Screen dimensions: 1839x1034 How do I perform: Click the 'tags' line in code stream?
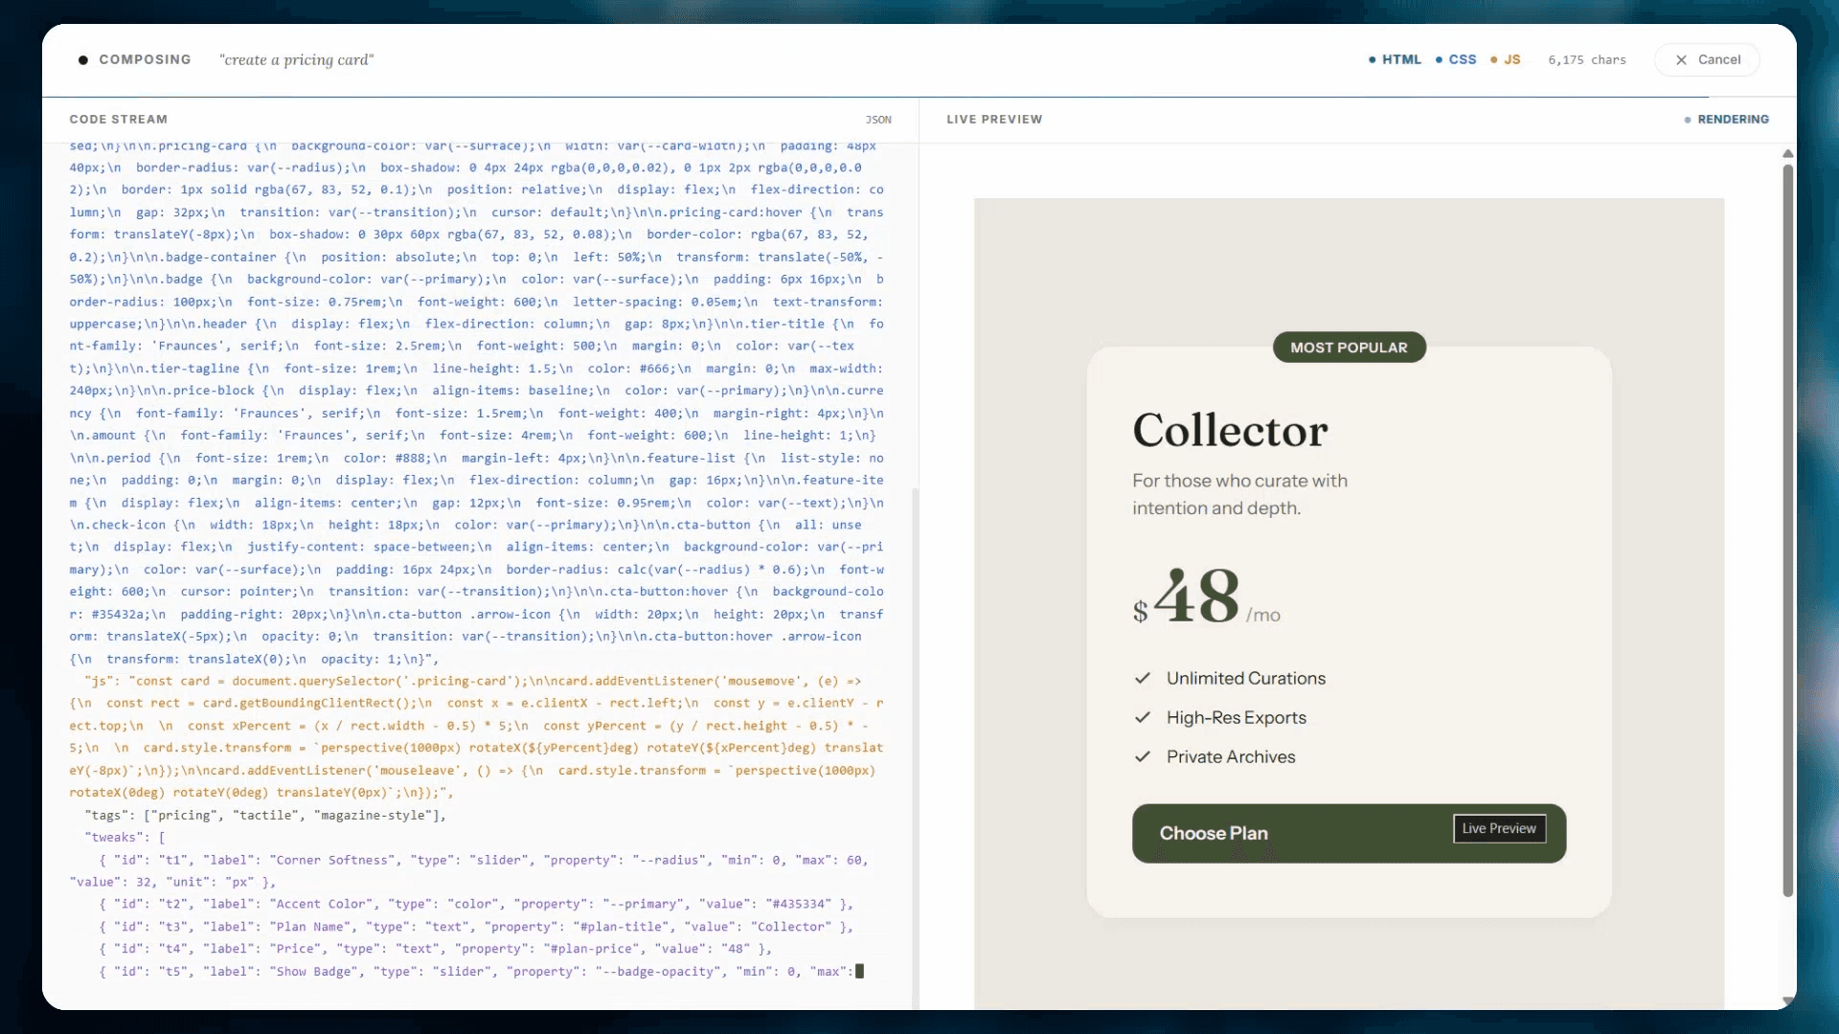click(x=265, y=816)
